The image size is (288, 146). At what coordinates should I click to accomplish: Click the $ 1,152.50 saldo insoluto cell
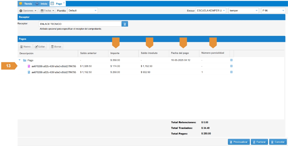pos(147,66)
